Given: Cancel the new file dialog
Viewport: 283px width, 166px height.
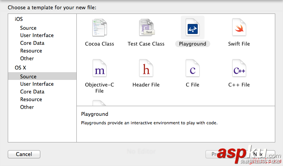Looking at the screenshot, I should (x=24, y=154).
